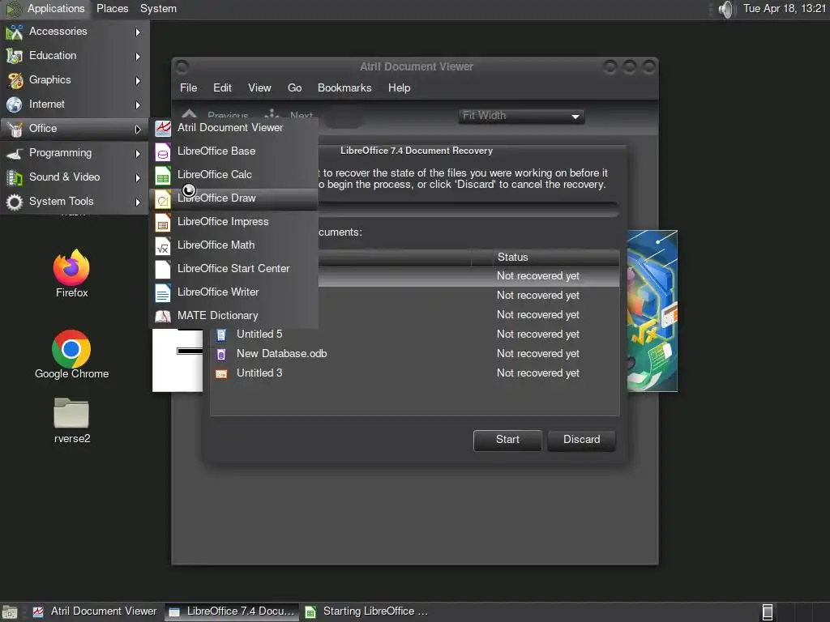Click the LibreOffice Math formula icon
Viewport: 830px width, 622px height.
click(163, 245)
